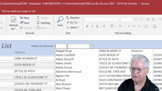
Task: Center align the text
Action: pos(134,26)
